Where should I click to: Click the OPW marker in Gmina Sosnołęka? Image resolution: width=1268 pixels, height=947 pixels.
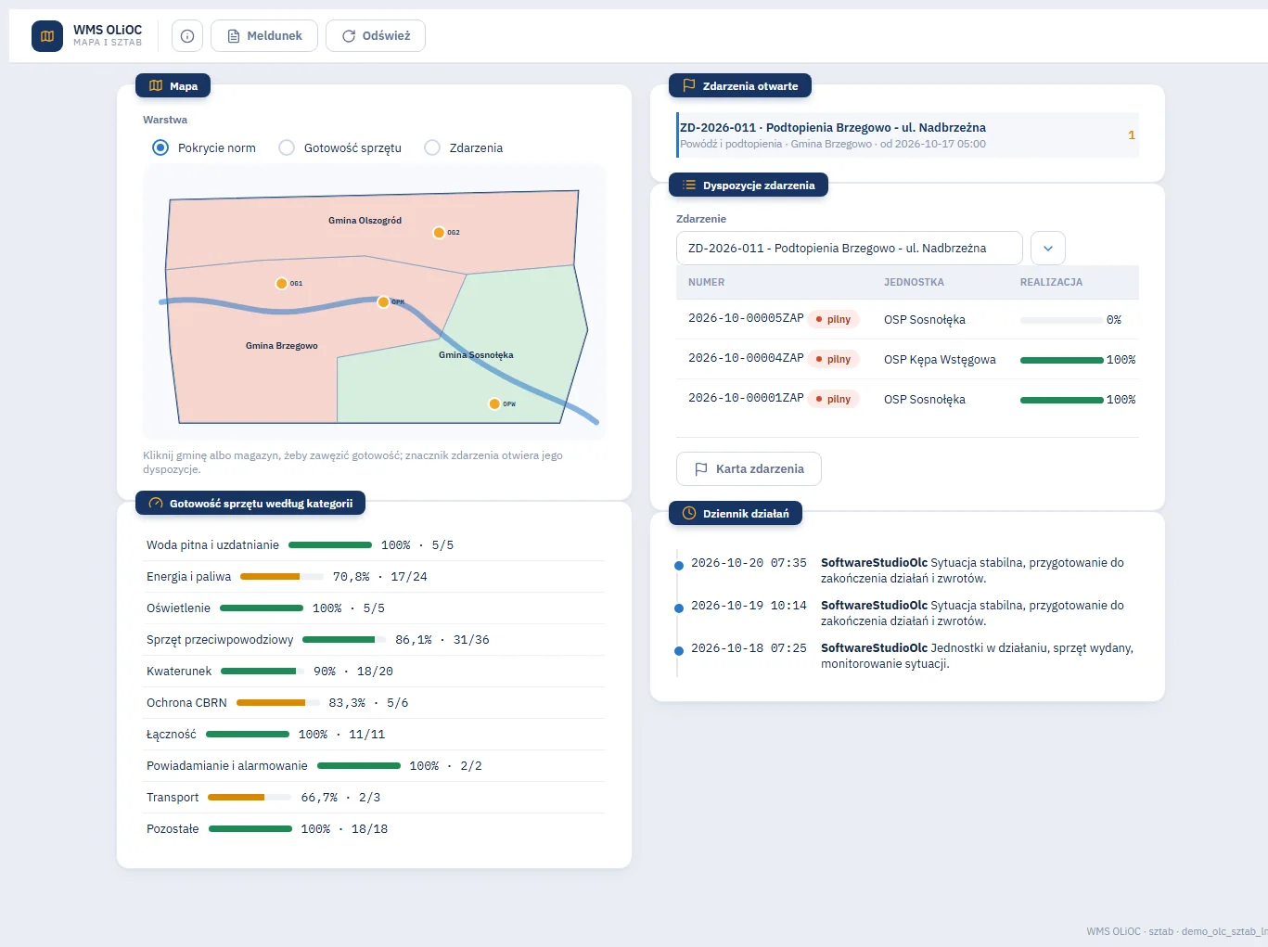tap(494, 403)
